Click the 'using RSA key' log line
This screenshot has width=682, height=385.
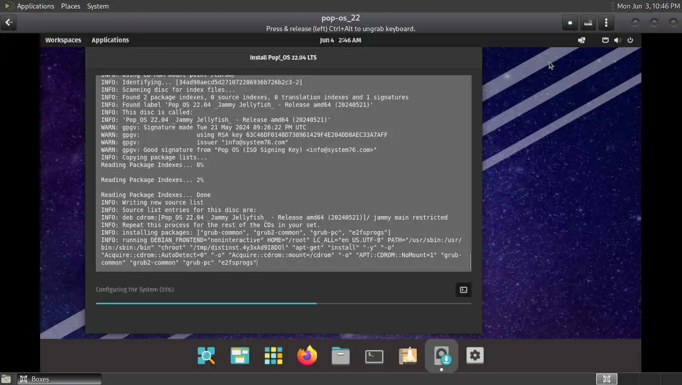pos(244,135)
